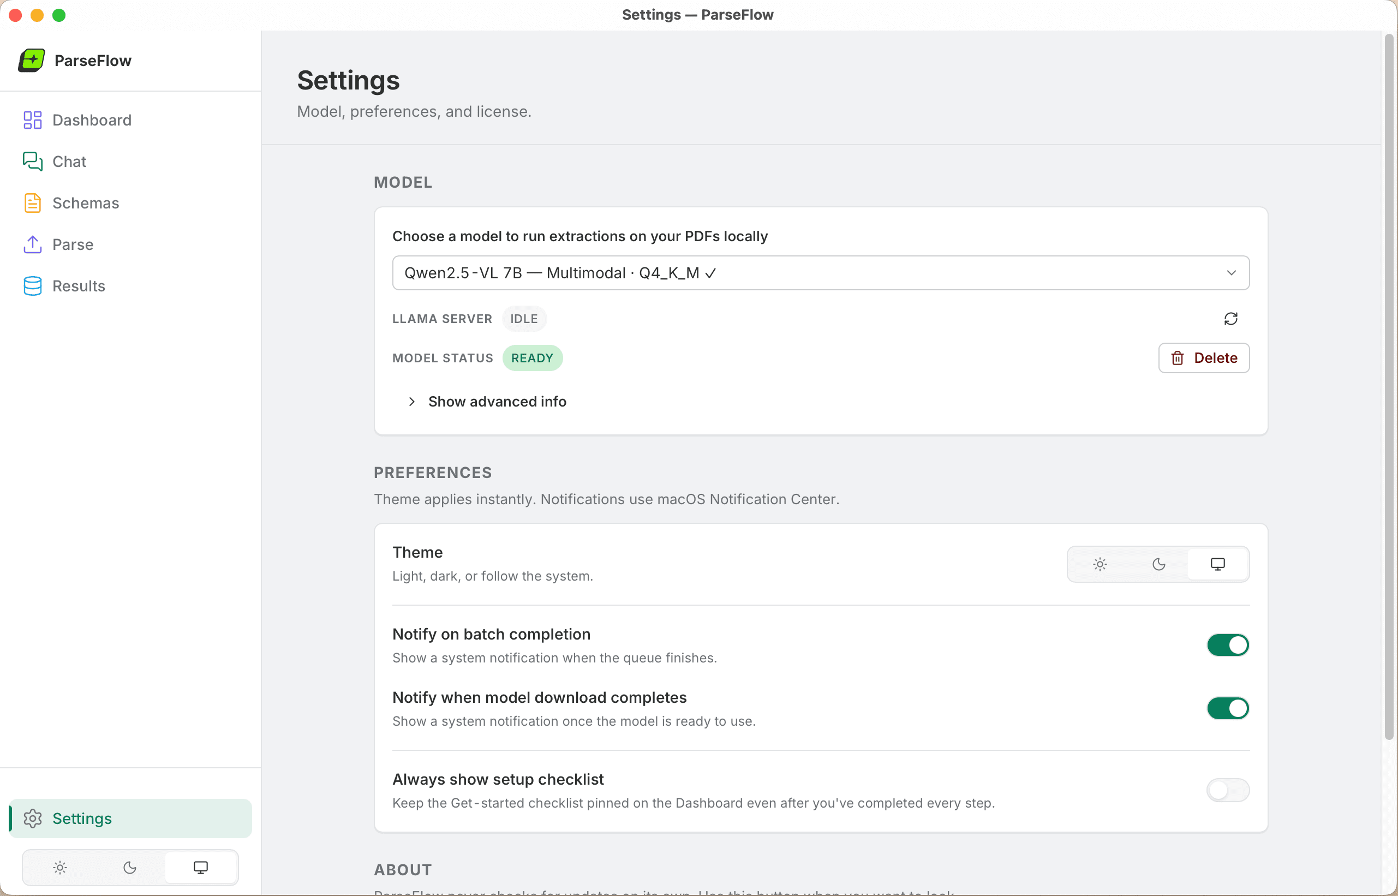Select system theme in sidebar footer

click(x=201, y=868)
